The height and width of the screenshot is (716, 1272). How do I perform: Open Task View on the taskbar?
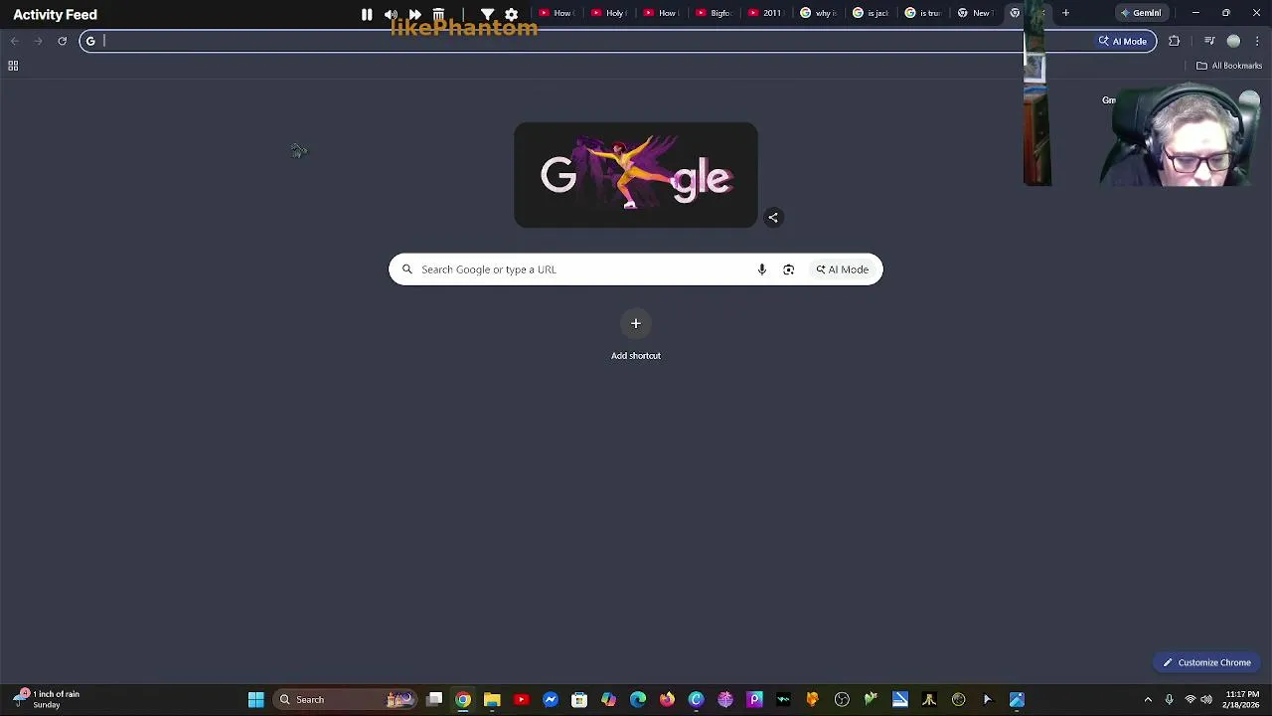click(x=434, y=699)
